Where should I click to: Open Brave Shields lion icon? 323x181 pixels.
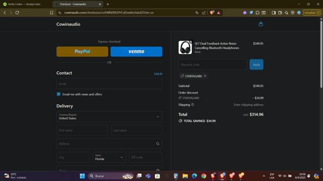212,13
